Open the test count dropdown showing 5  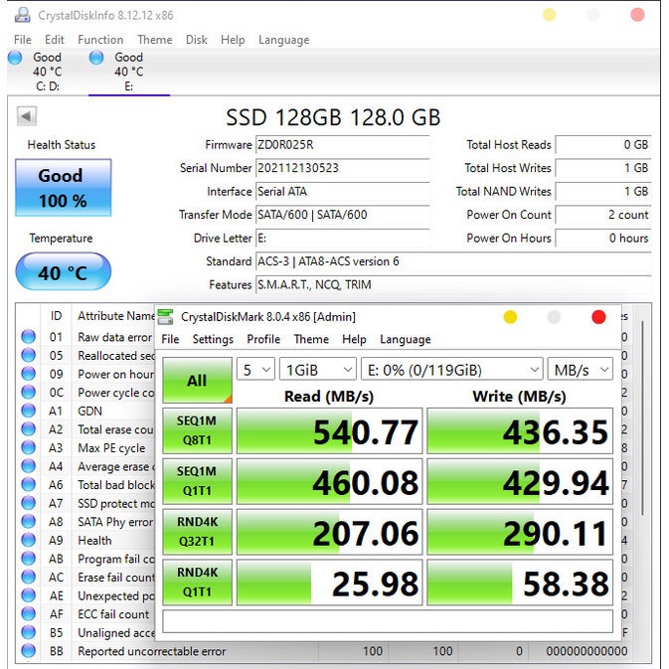point(255,369)
